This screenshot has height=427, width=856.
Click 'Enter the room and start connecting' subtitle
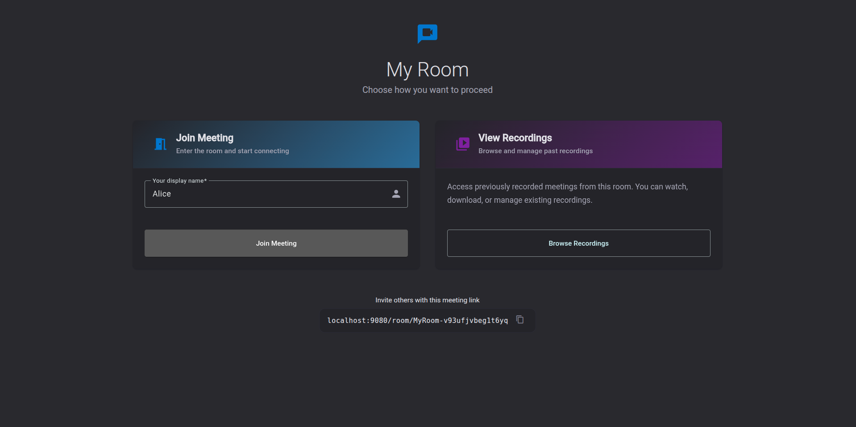coord(233,151)
